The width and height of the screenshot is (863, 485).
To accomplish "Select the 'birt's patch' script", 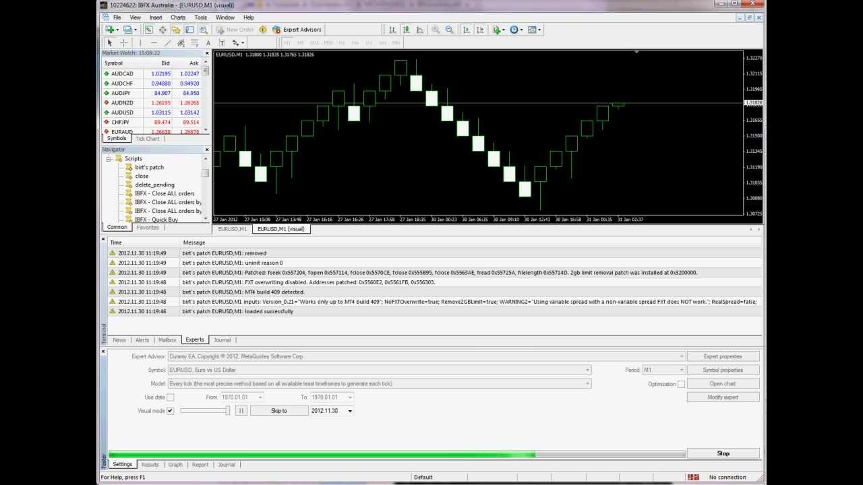I will pos(149,167).
